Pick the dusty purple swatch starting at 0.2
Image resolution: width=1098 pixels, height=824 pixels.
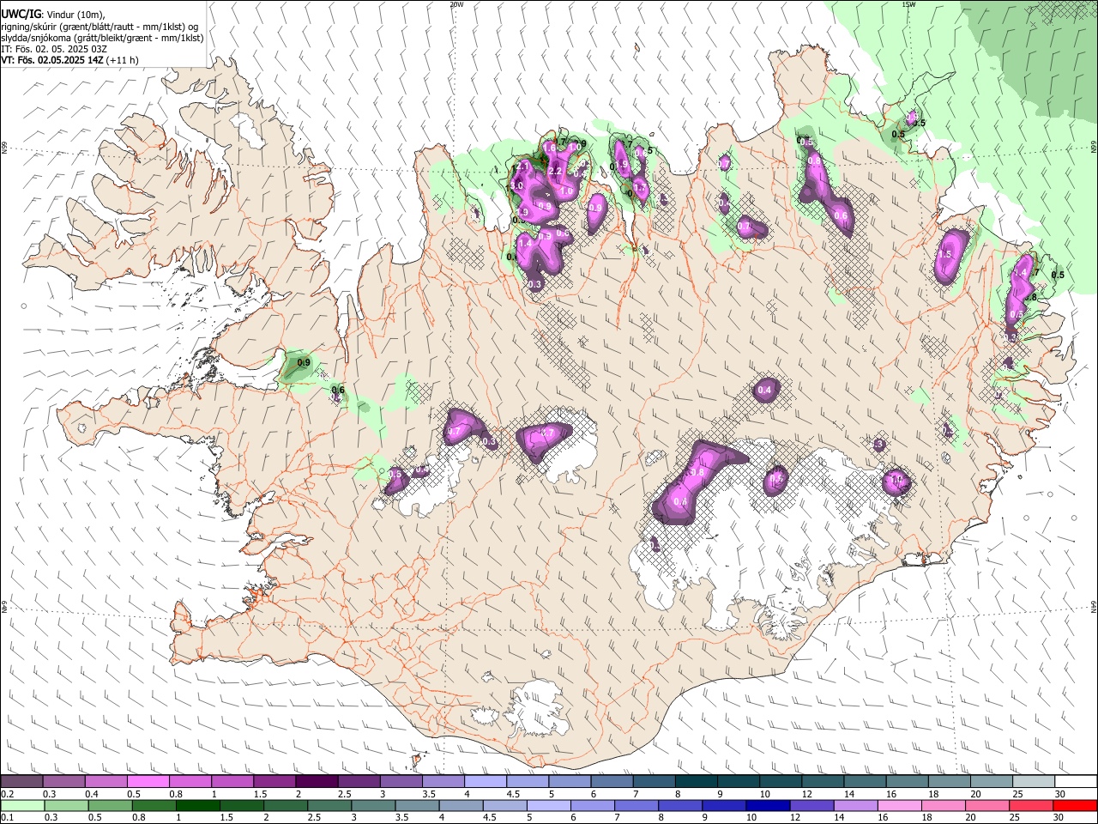click(21, 781)
